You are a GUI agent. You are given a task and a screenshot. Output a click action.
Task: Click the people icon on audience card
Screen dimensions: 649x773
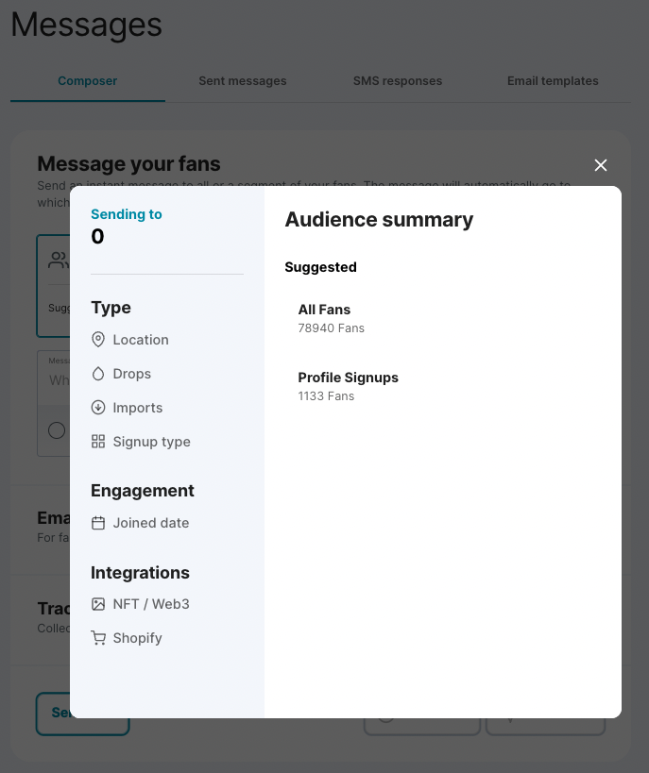click(x=59, y=260)
